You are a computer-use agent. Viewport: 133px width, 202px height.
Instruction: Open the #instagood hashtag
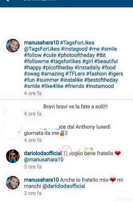coord(74,49)
